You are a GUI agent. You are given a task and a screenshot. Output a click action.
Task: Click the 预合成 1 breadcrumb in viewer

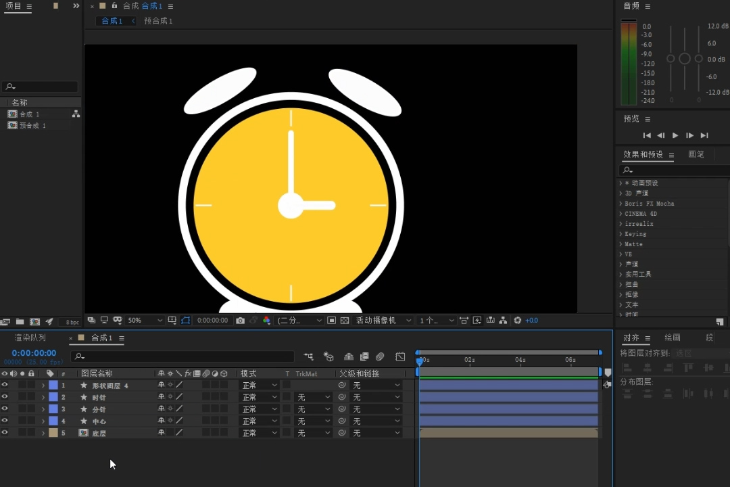pyautogui.click(x=158, y=21)
